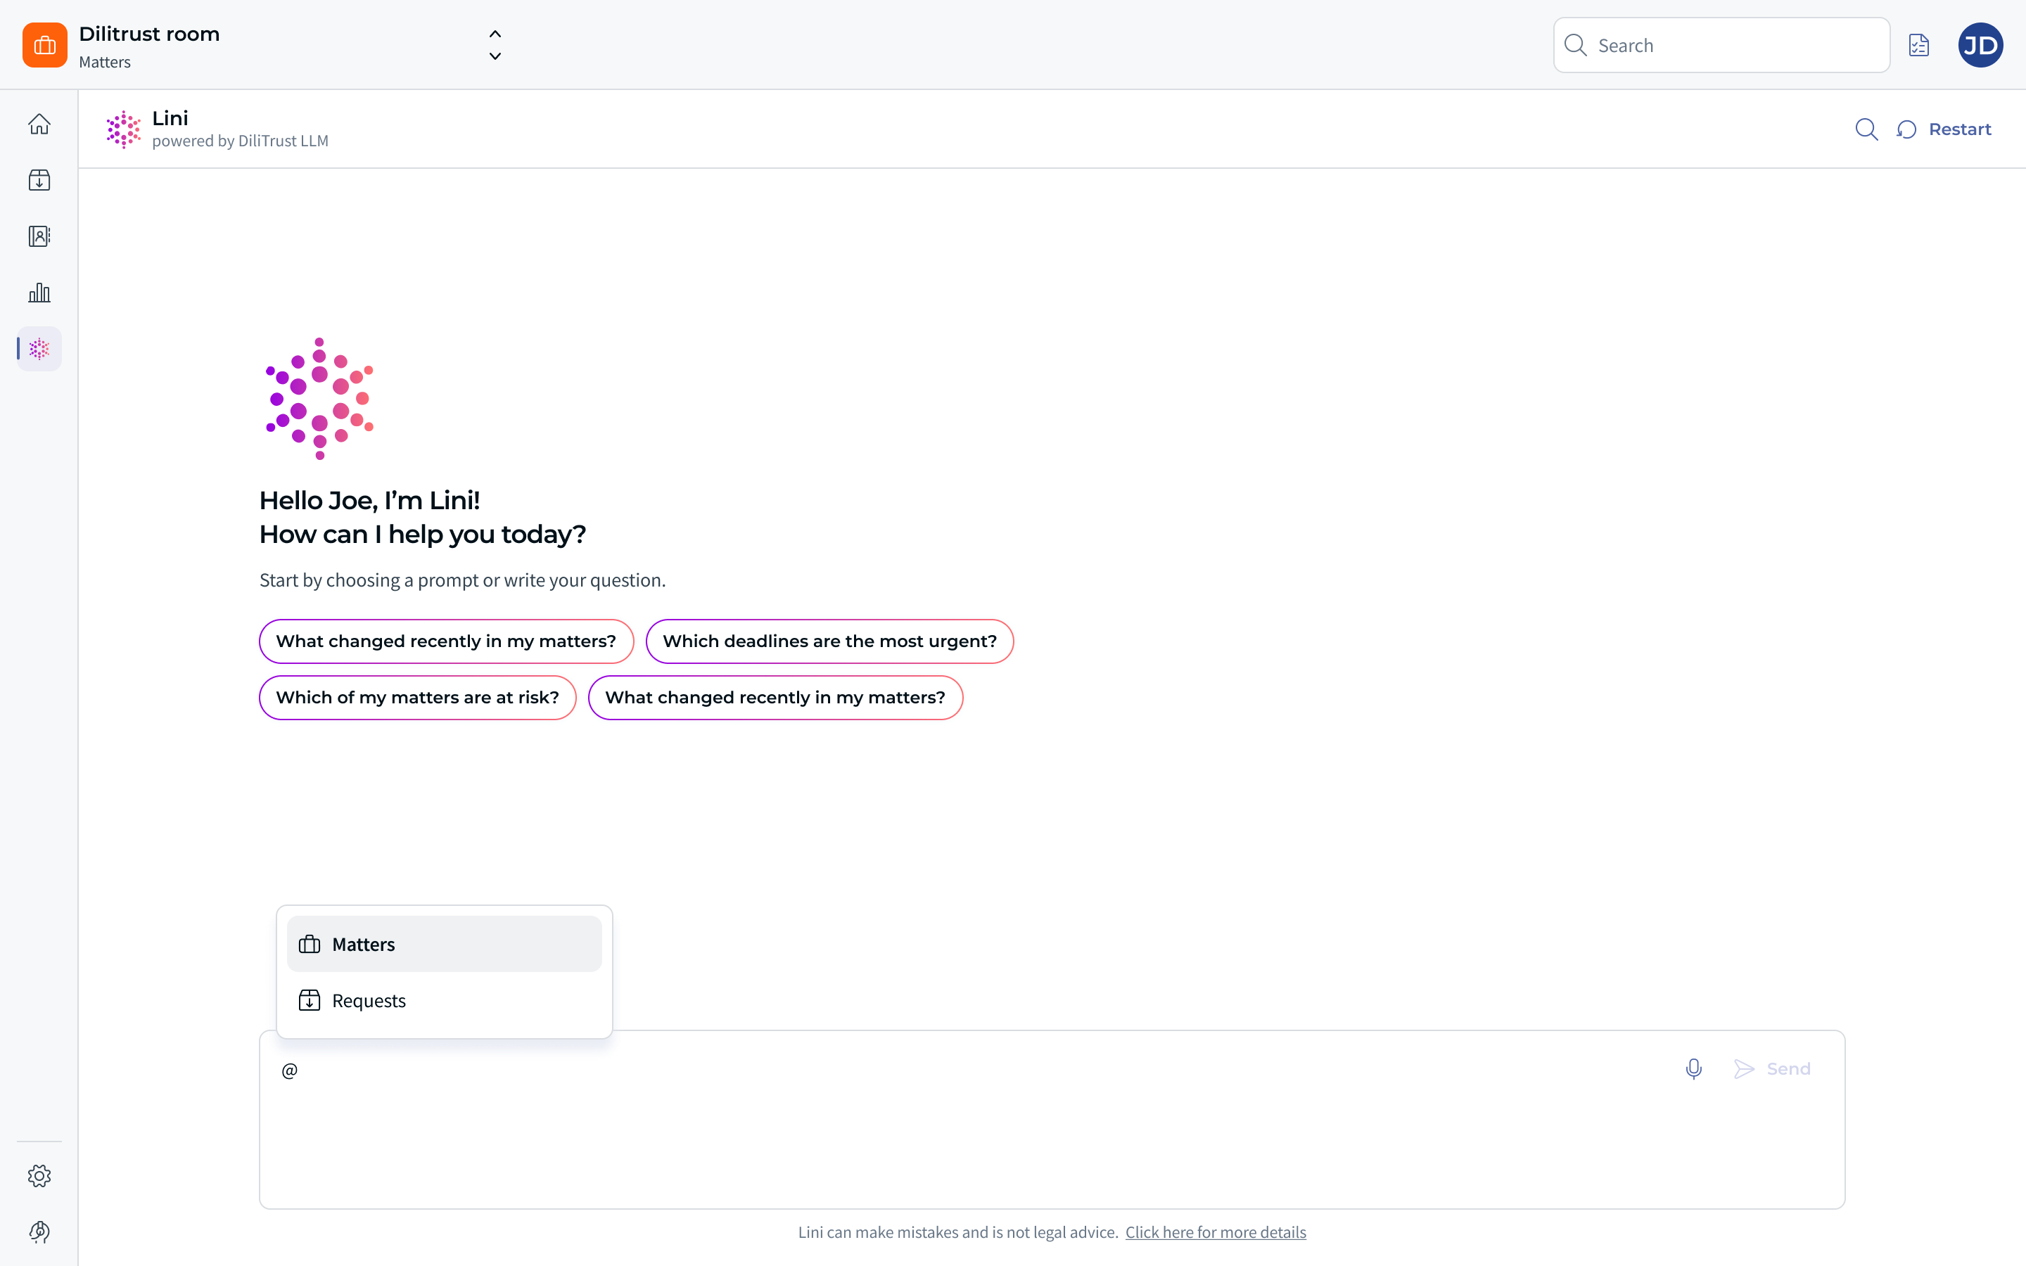The height and width of the screenshot is (1266, 2026).
Task: Restart the Lini conversation
Action: click(x=1944, y=129)
